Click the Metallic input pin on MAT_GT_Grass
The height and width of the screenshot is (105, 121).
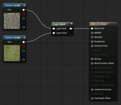[92, 33]
